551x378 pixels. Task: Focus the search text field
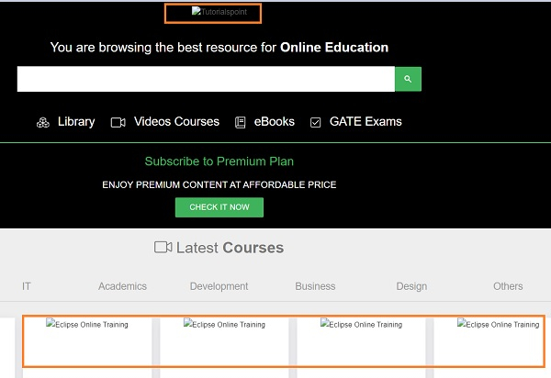coord(206,79)
